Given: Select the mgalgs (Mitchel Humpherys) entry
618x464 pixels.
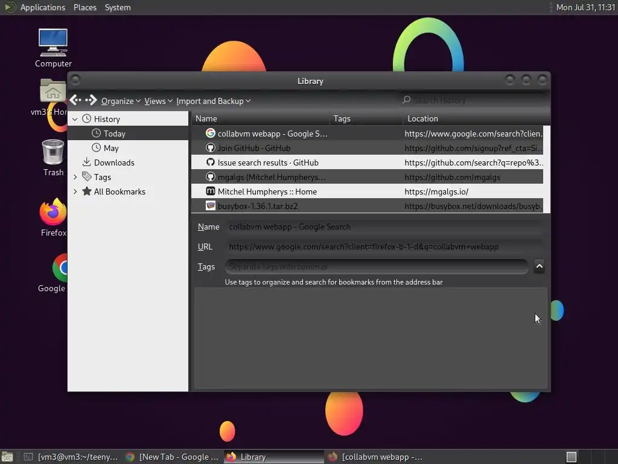Looking at the screenshot, I should click(368, 177).
